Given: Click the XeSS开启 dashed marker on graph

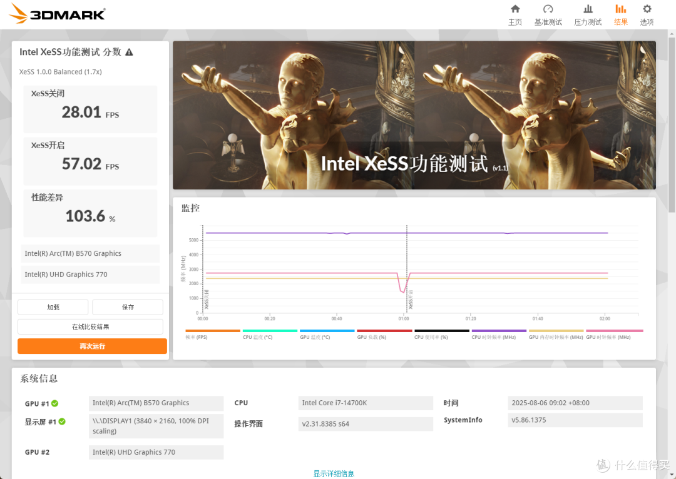Looking at the screenshot, I should (407, 269).
